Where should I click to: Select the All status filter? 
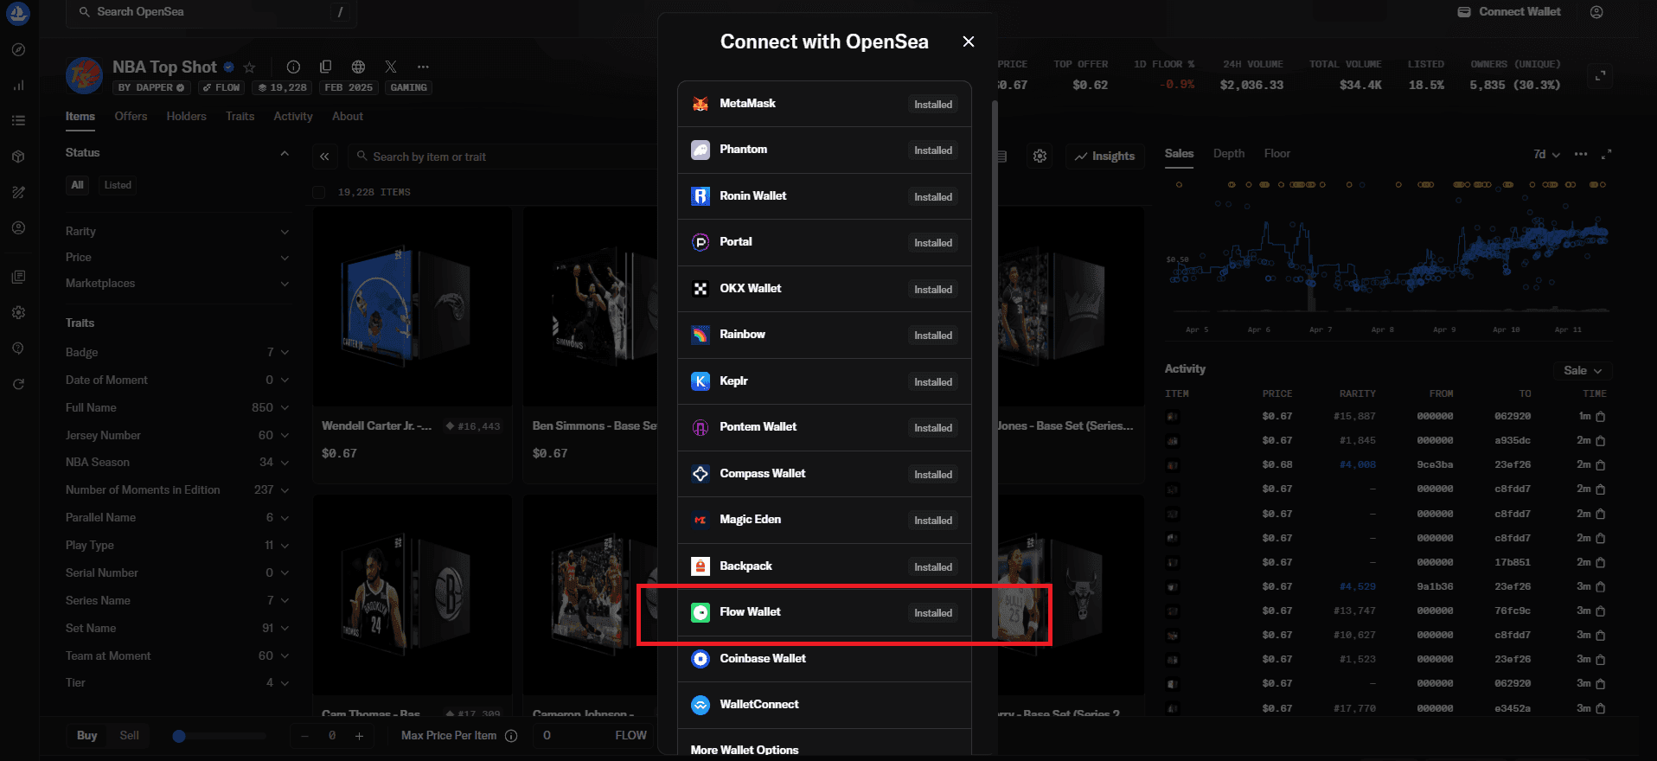point(78,185)
